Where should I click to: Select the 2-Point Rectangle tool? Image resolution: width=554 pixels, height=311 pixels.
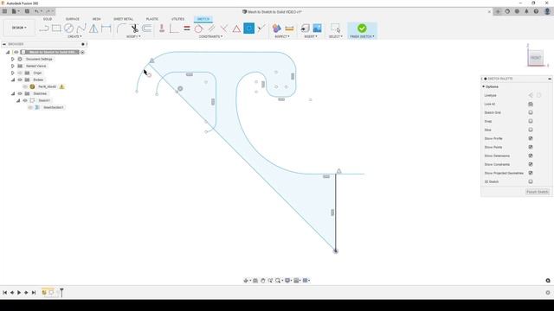[x=56, y=29]
